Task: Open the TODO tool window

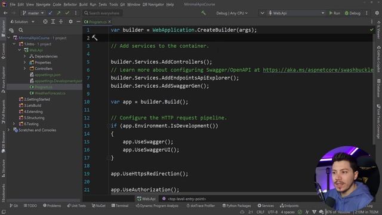Action: click(x=30, y=205)
